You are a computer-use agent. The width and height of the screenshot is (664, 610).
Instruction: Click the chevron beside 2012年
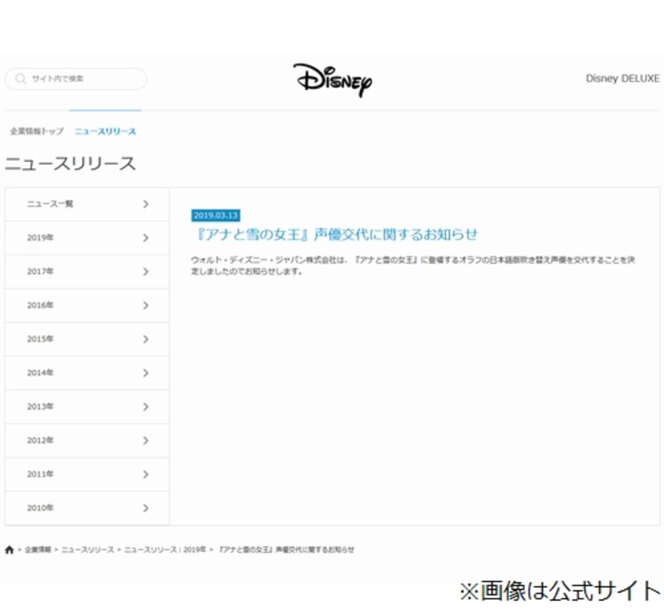click(x=146, y=440)
